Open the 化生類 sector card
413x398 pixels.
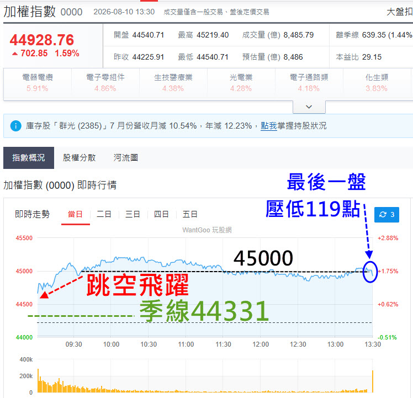(x=377, y=83)
